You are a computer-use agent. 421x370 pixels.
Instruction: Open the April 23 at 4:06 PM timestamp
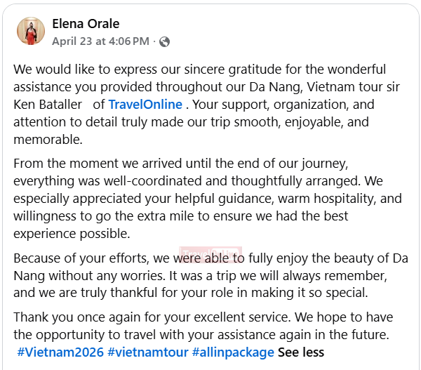point(100,41)
